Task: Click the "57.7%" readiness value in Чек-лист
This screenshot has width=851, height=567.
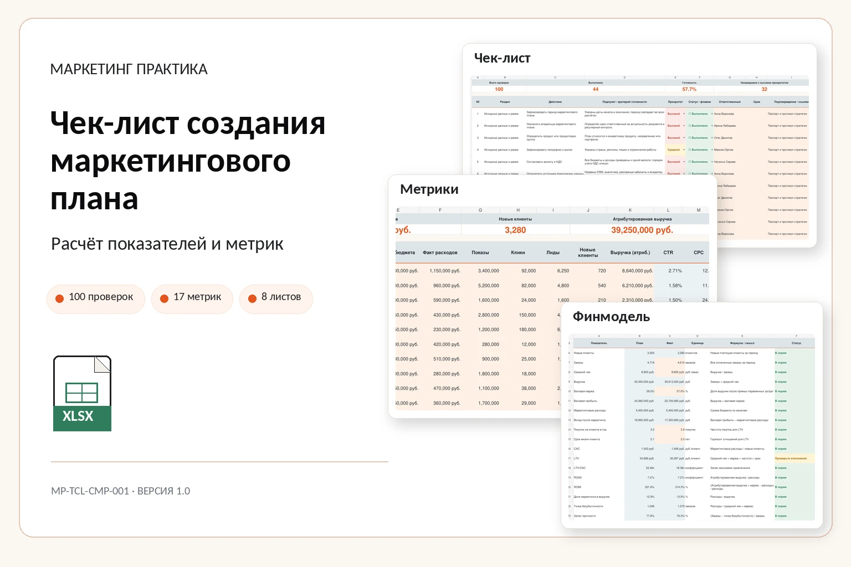Action: pyautogui.click(x=689, y=89)
